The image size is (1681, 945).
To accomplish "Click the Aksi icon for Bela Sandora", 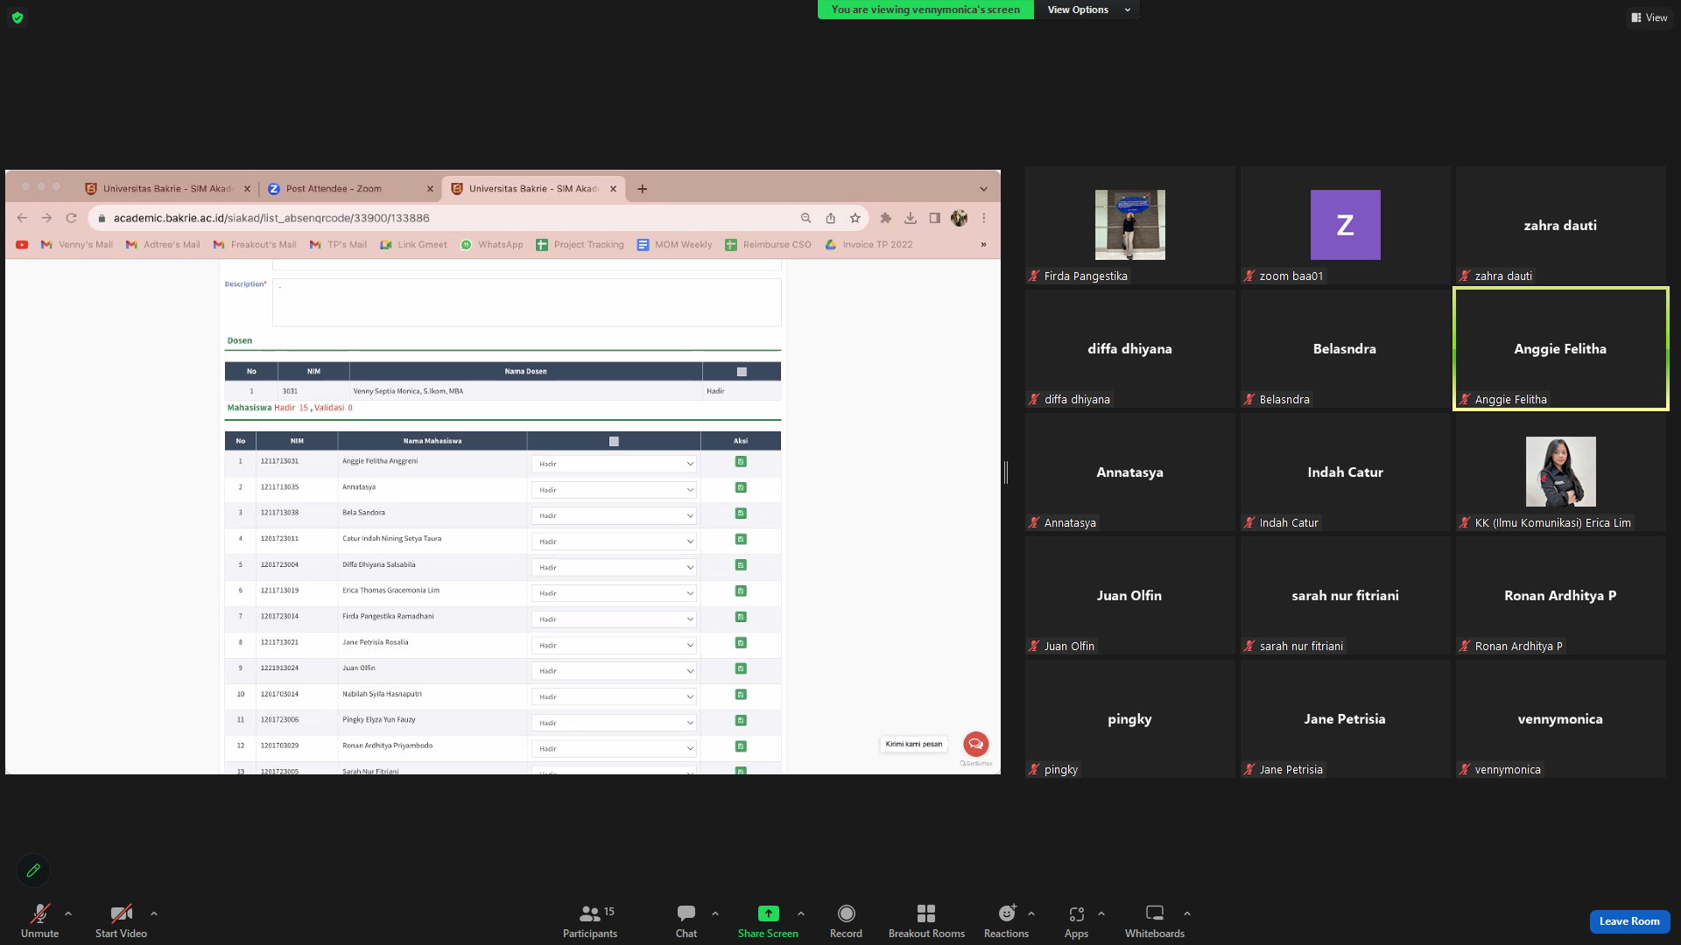I will pos(741,514).
